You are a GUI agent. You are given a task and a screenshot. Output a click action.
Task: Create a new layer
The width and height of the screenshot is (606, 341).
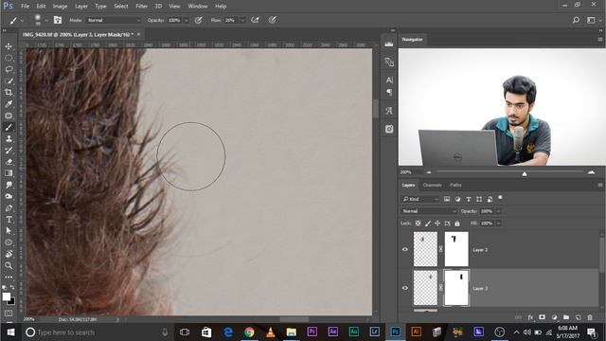[579, 317]
